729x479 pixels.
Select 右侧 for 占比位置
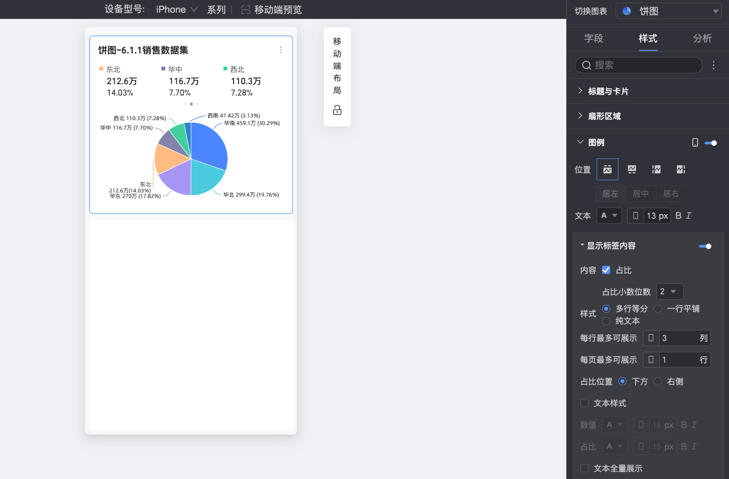(x=658, y=381)
